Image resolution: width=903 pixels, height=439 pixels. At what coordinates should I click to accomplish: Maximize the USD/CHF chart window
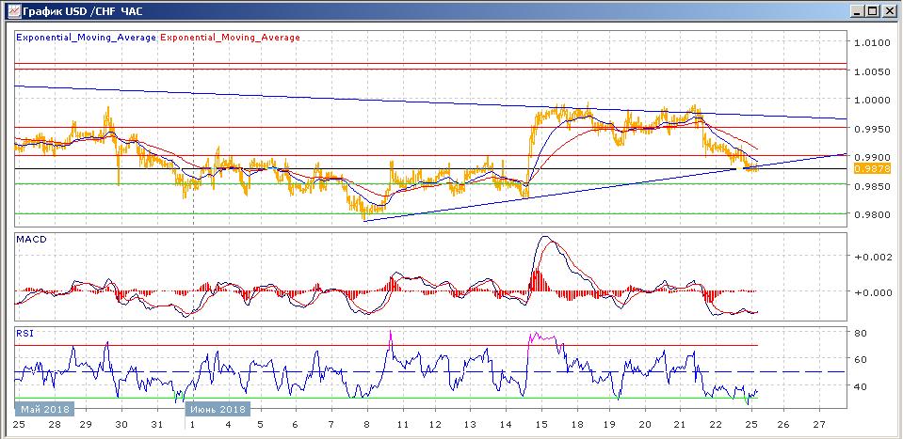(874, 10)
